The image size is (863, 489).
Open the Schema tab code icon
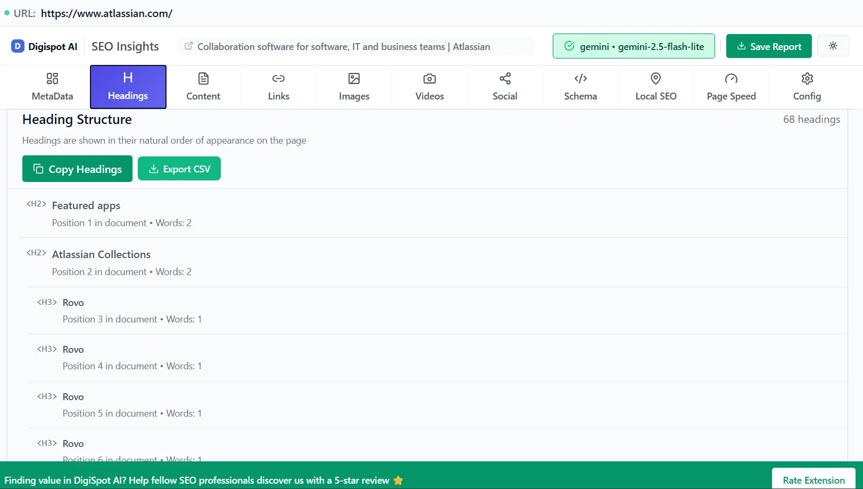580,79
